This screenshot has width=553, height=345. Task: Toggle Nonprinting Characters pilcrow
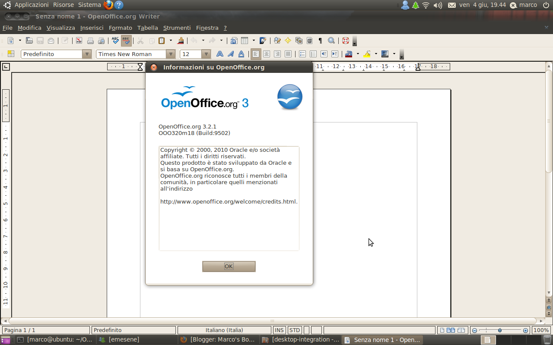click(x=320, y=41)
